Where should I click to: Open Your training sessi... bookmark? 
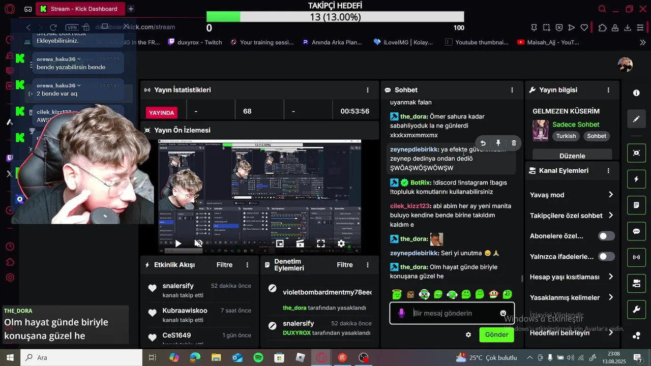click(262, 42)
